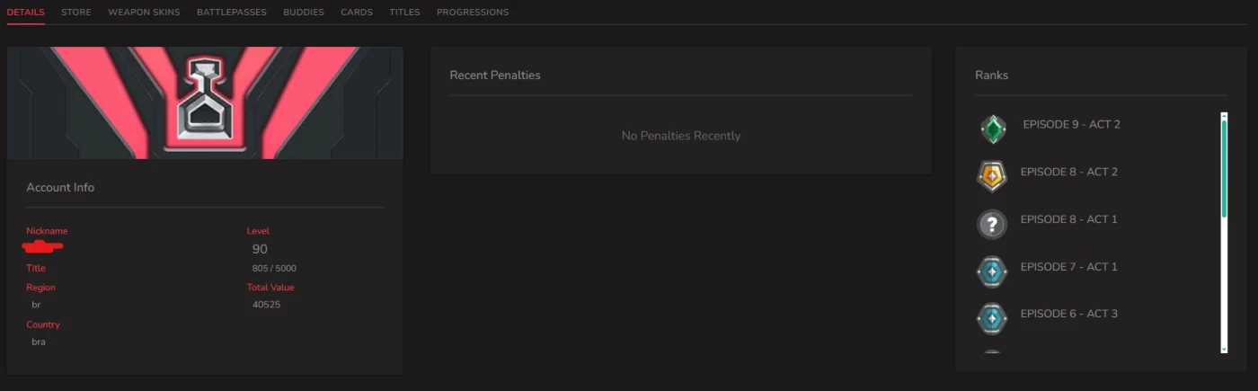Image resolution: width=1258 pixels, height=391 pixels.
Task: Open the Weapon Skins tab
Action: click(x=144, y=13)
